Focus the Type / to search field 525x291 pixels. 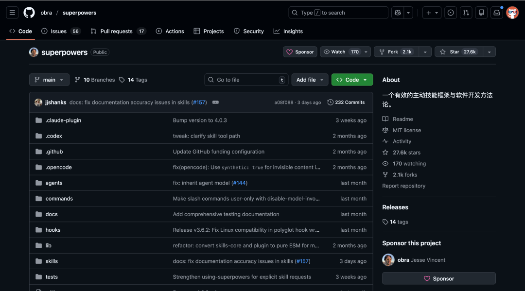[x=338, y=13]
